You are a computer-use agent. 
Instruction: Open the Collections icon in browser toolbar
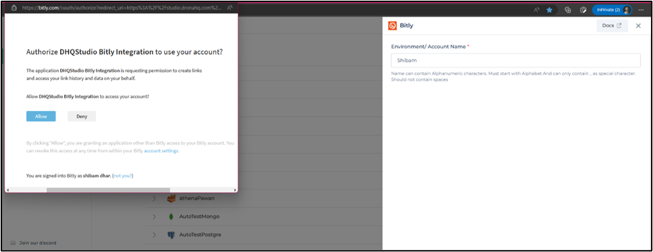click(x=567, y=10)
